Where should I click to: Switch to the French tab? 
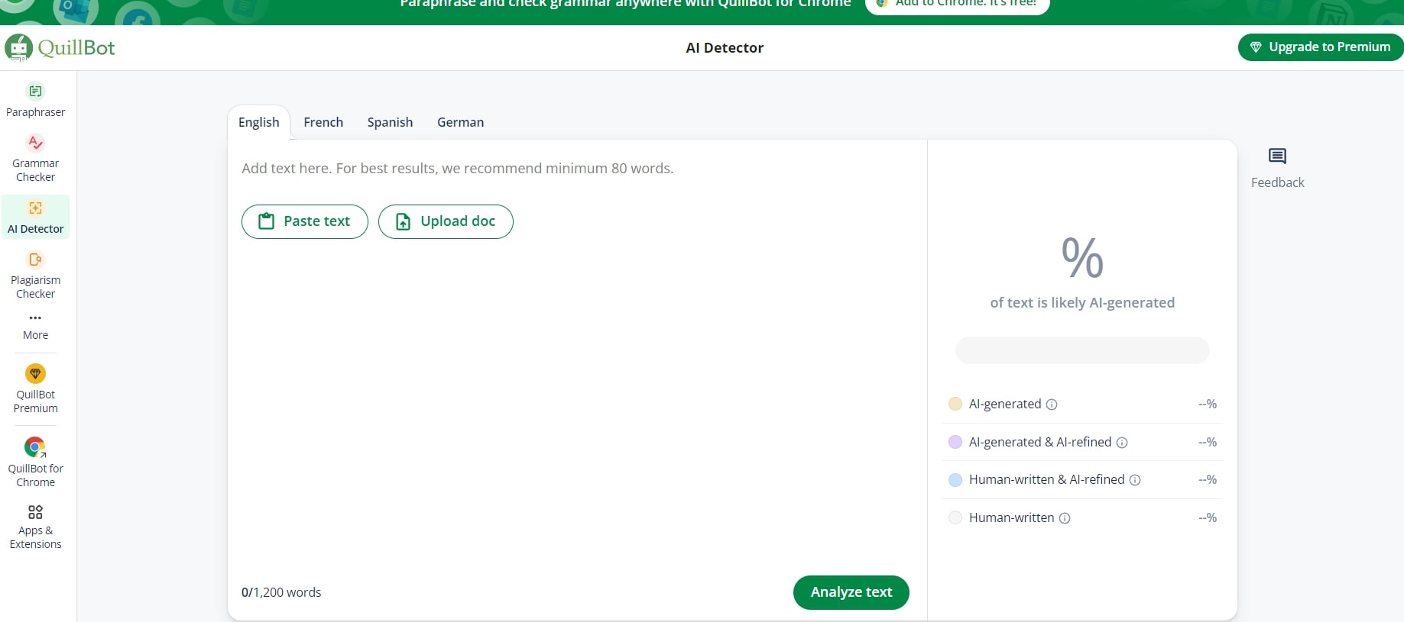tap(323, 122)
